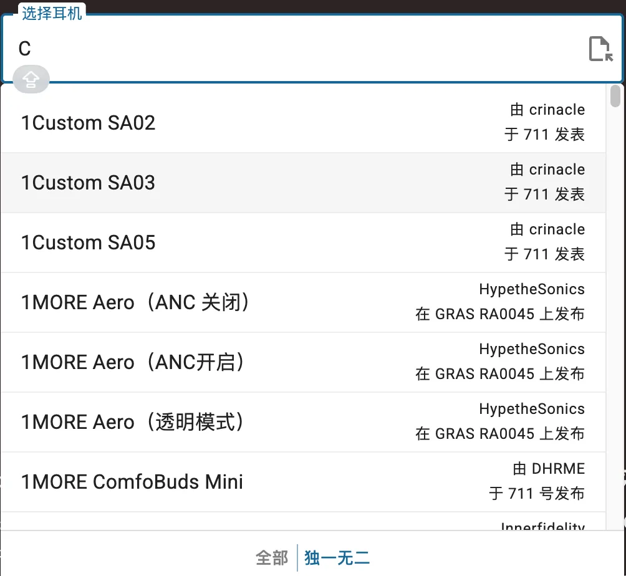This screenshot has width=626, height=576.
Task: Click HypetheSonics label on ANC开启 row
Action: pyautogui.click(x=532, y=349)
